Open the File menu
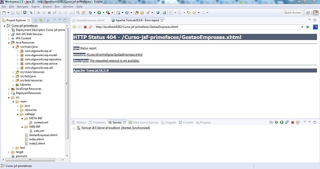The width and height of the screenshot is (320, 169). click(4, 6)
